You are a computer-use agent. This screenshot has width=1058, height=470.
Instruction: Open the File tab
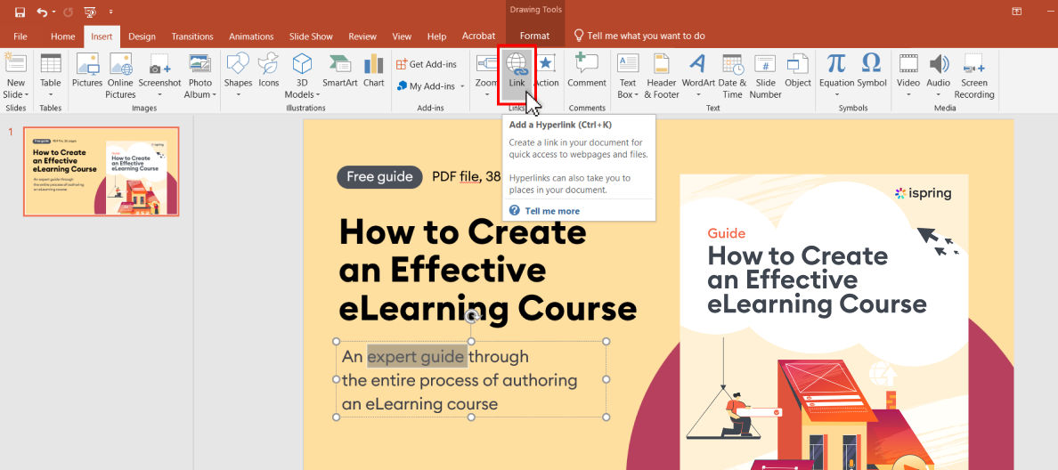(20, 36)
